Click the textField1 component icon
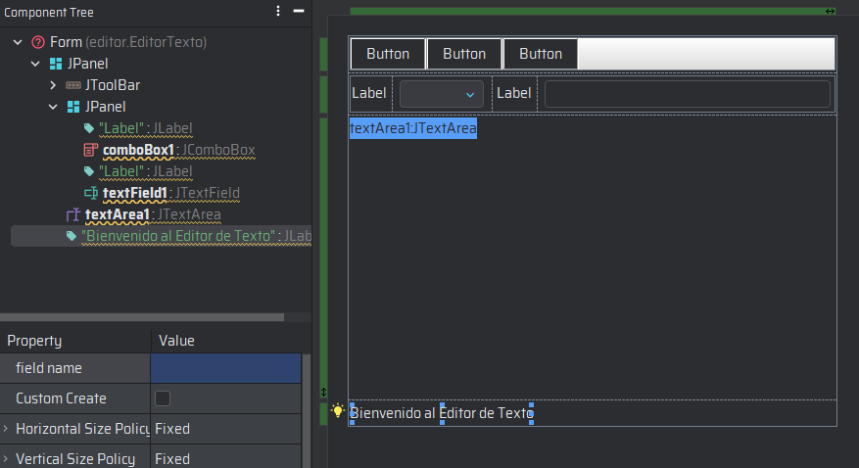 [x=91, y=193]
